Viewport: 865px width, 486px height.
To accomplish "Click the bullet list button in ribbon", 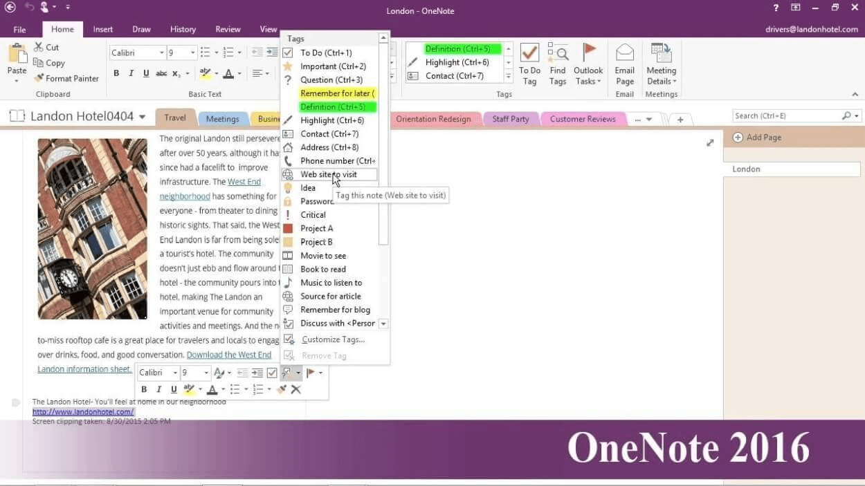I will point(205,53).
